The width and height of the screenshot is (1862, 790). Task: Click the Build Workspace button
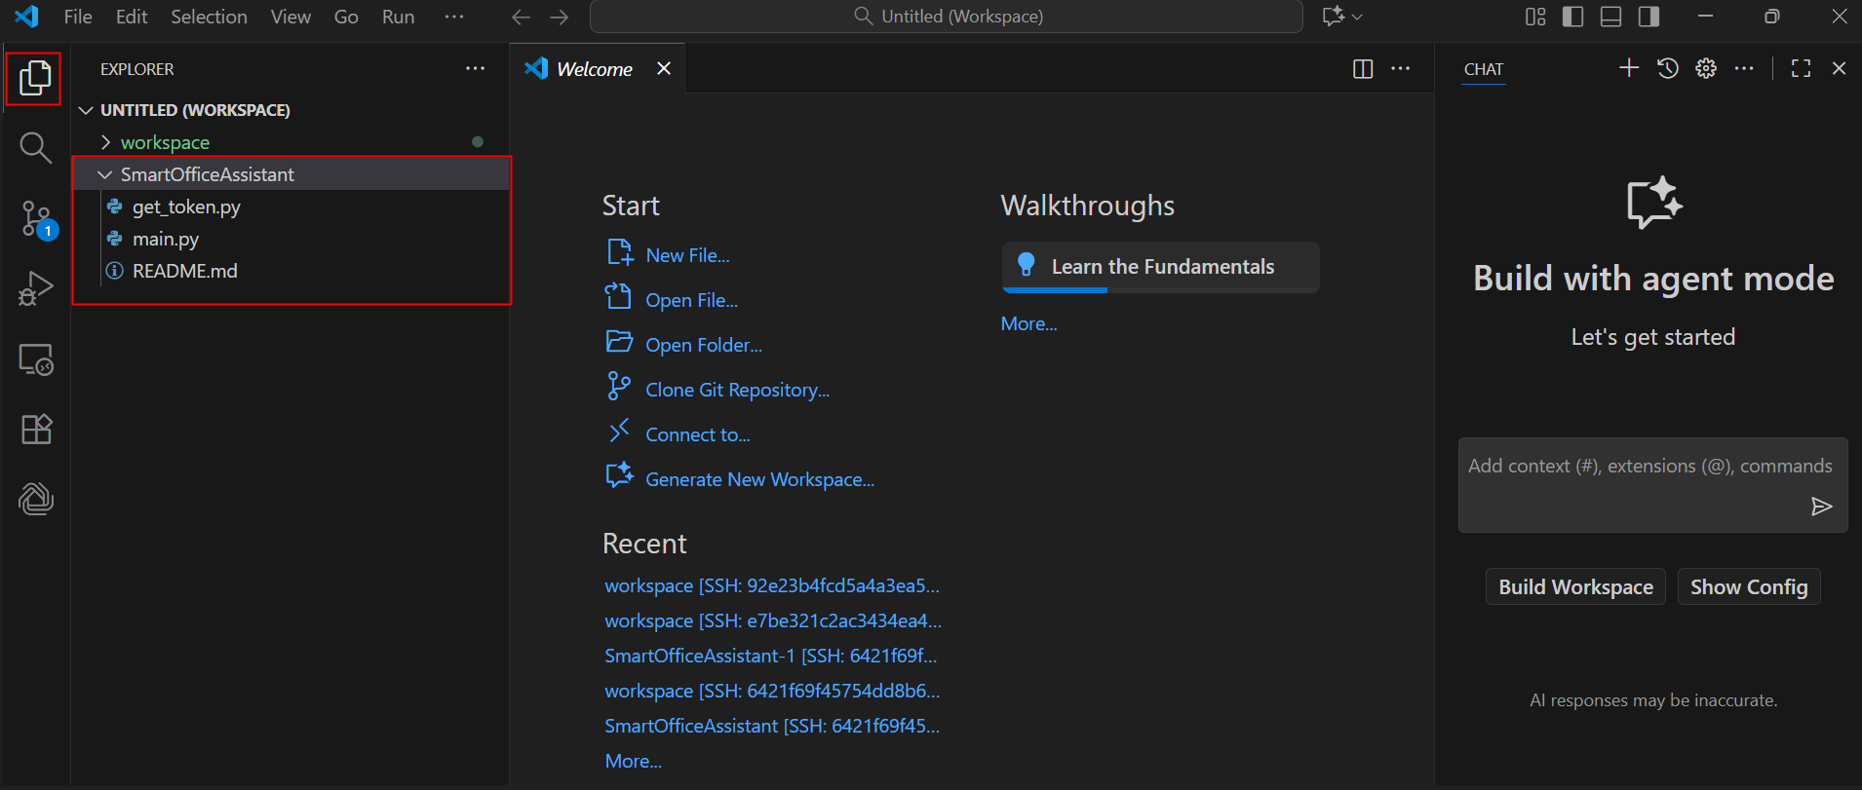pos(1574,586)
